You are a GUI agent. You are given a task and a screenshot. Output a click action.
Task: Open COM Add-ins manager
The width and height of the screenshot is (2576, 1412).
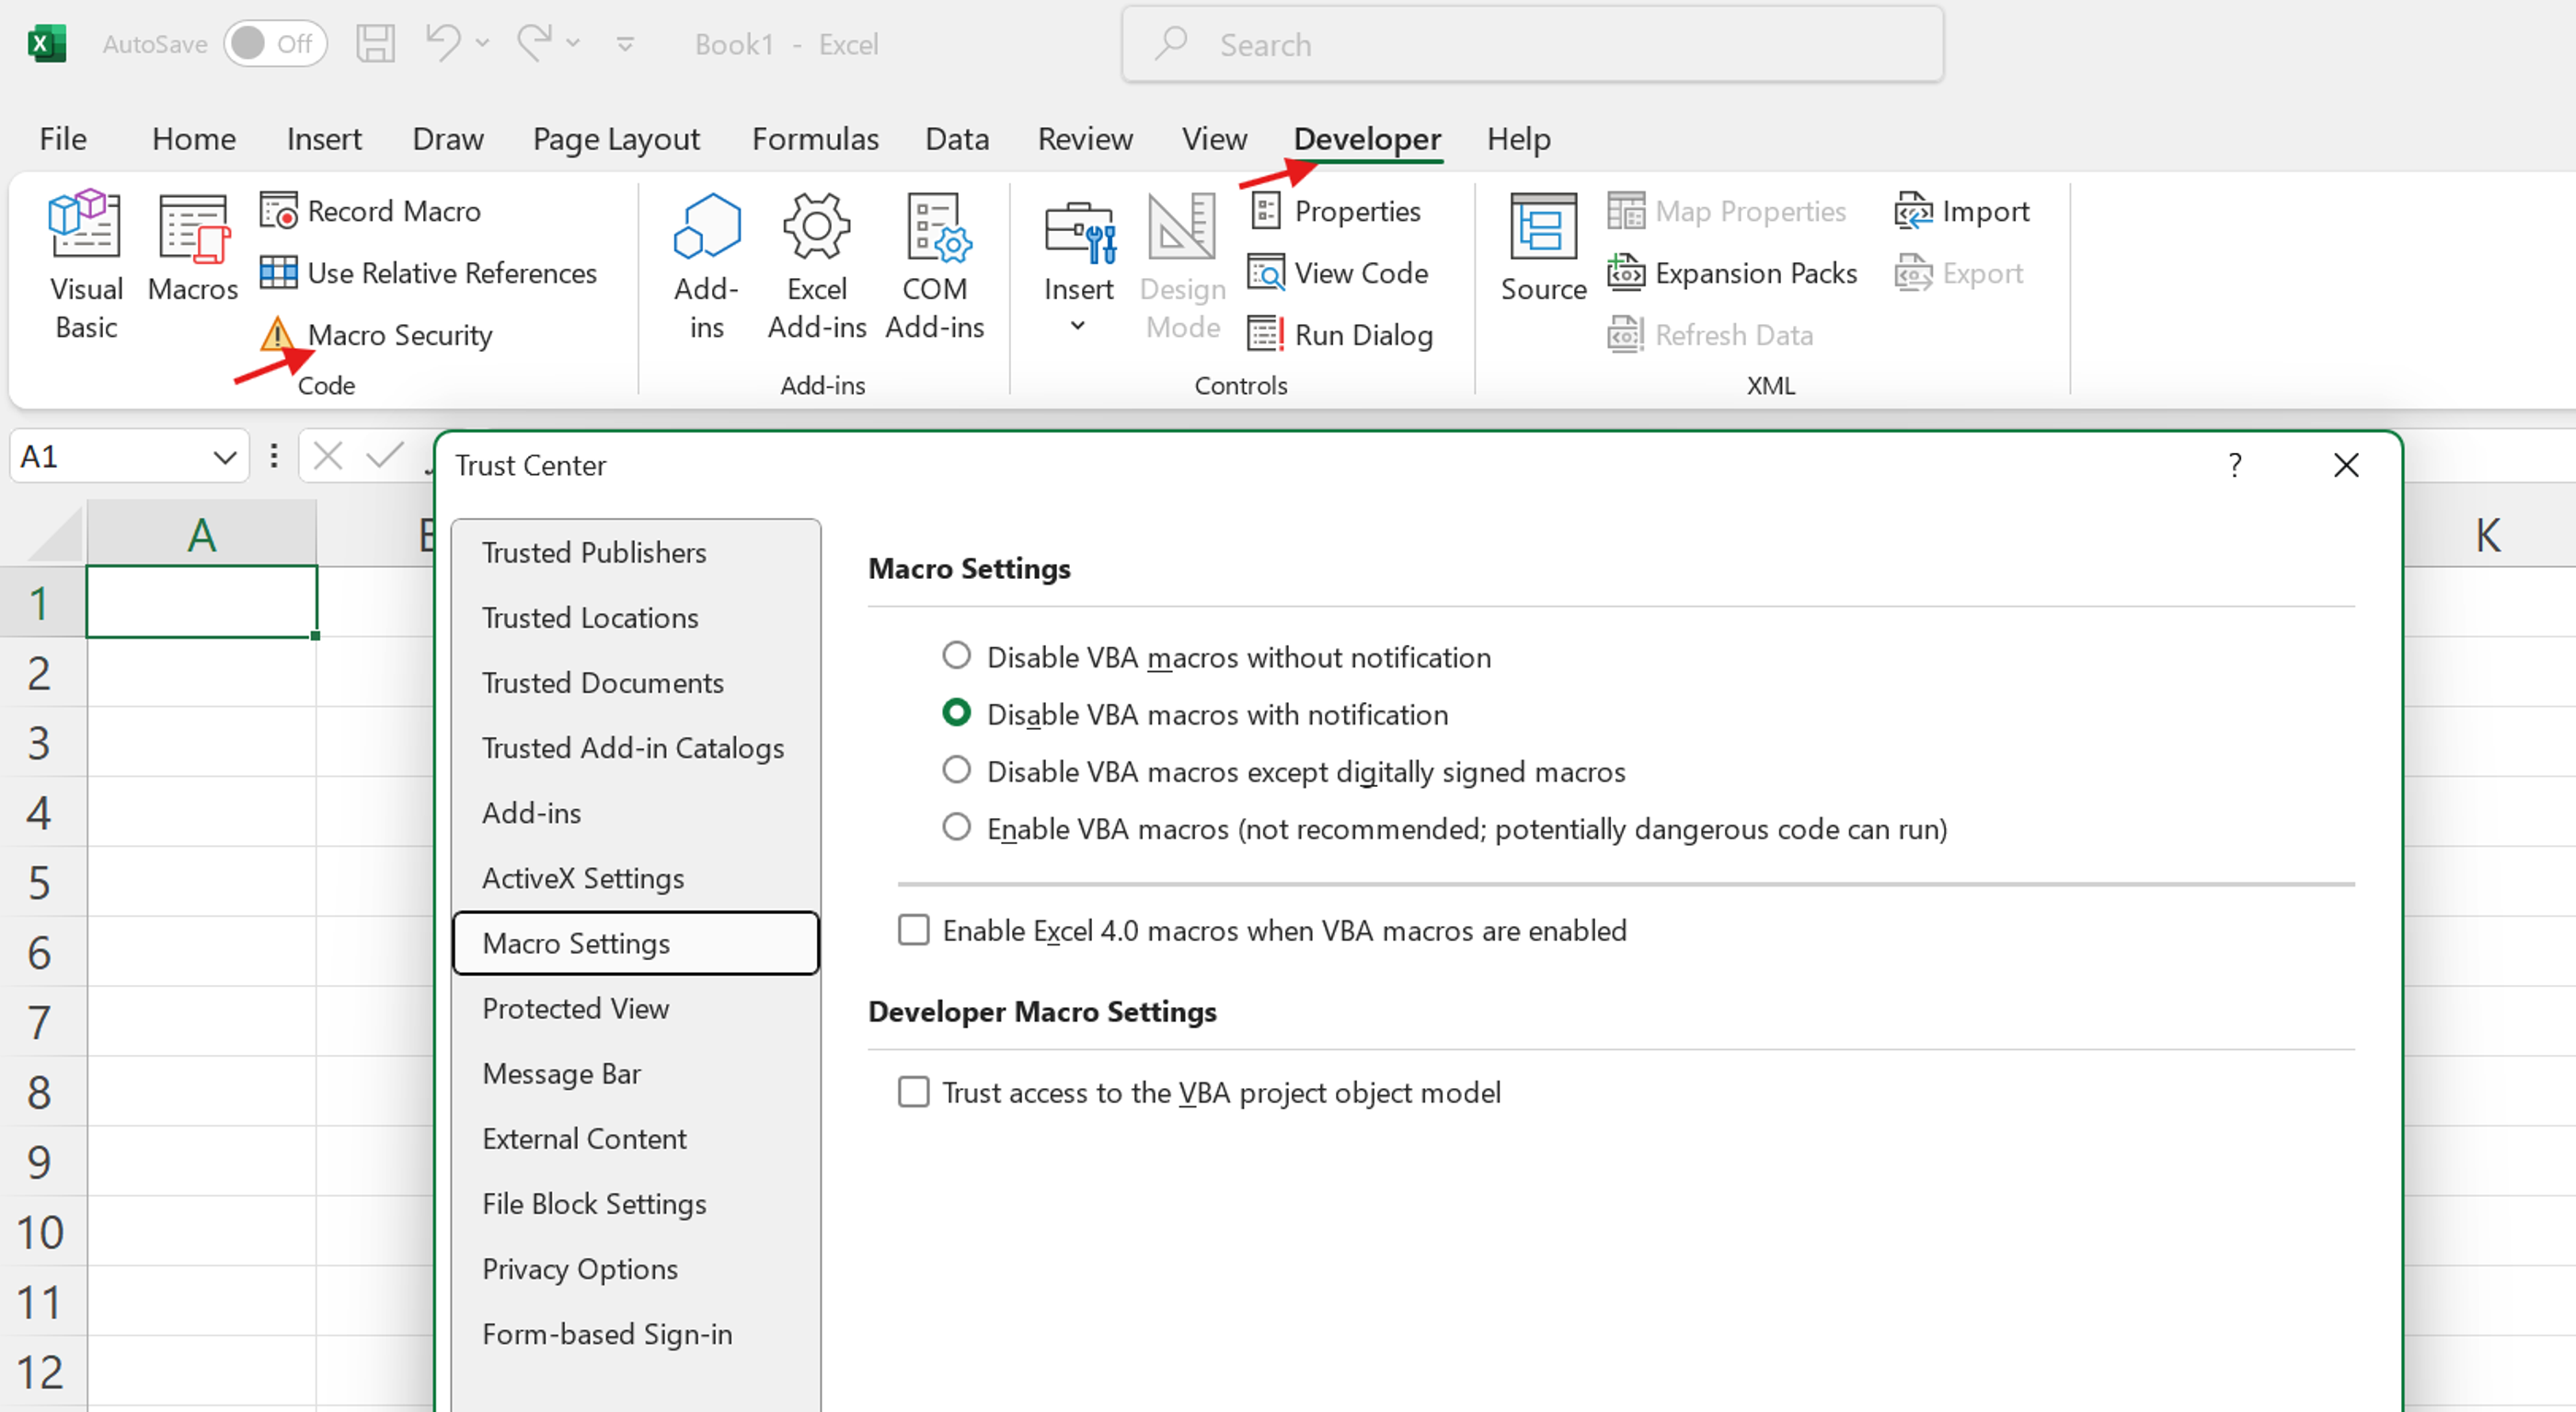click(935, 266)
